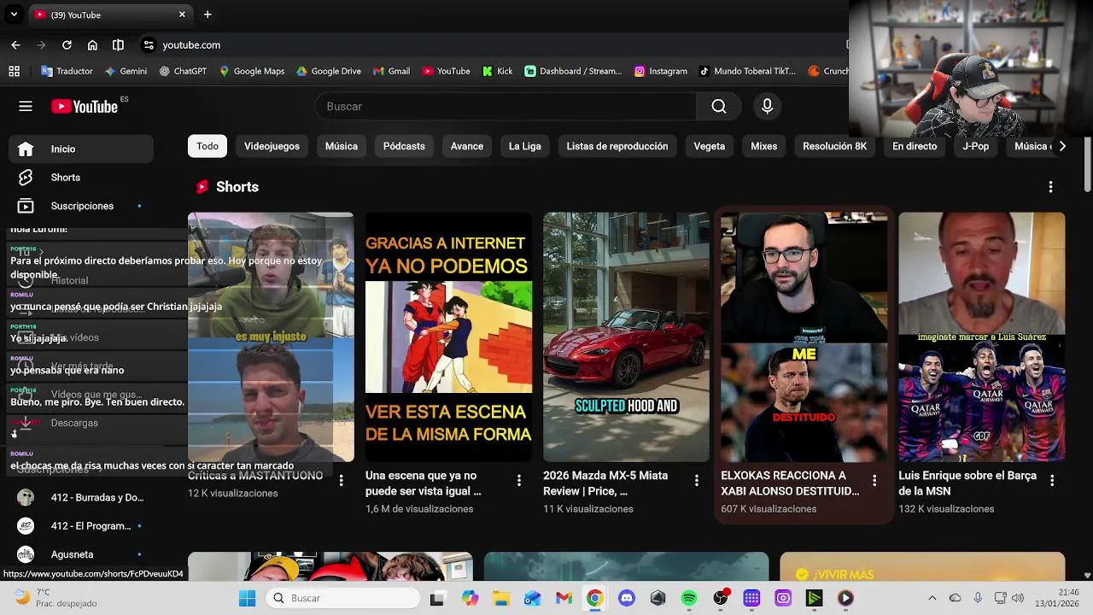1093x615 pixels.
Task: Open the YouTube hamburger guide menu
Action: (x=26, y=106)
